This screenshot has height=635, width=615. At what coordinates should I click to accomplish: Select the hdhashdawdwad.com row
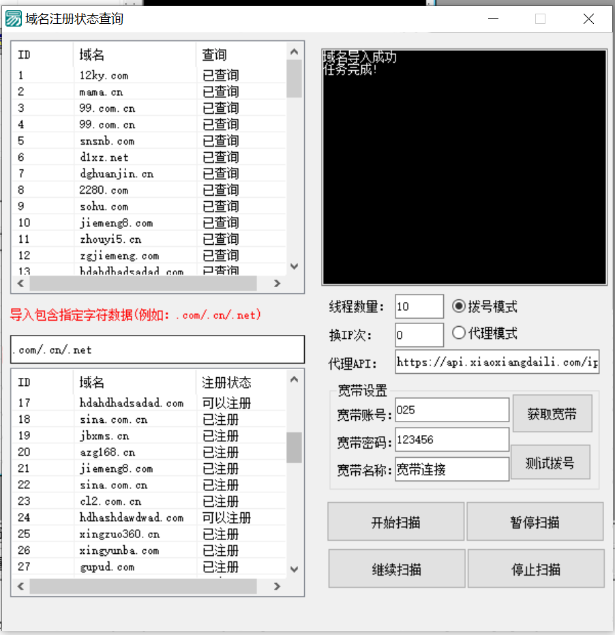149,518
